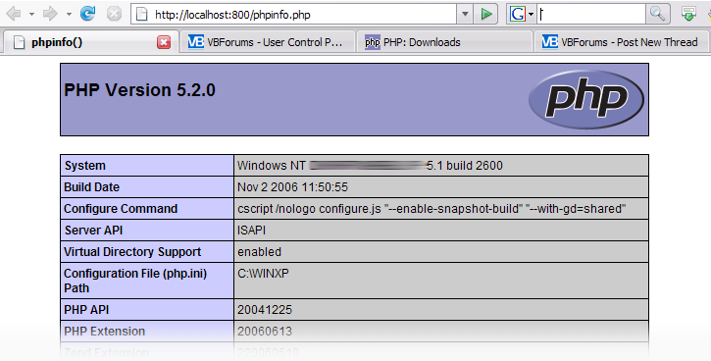Click the green Go button
711x361 pixels.
pos(486,15)
